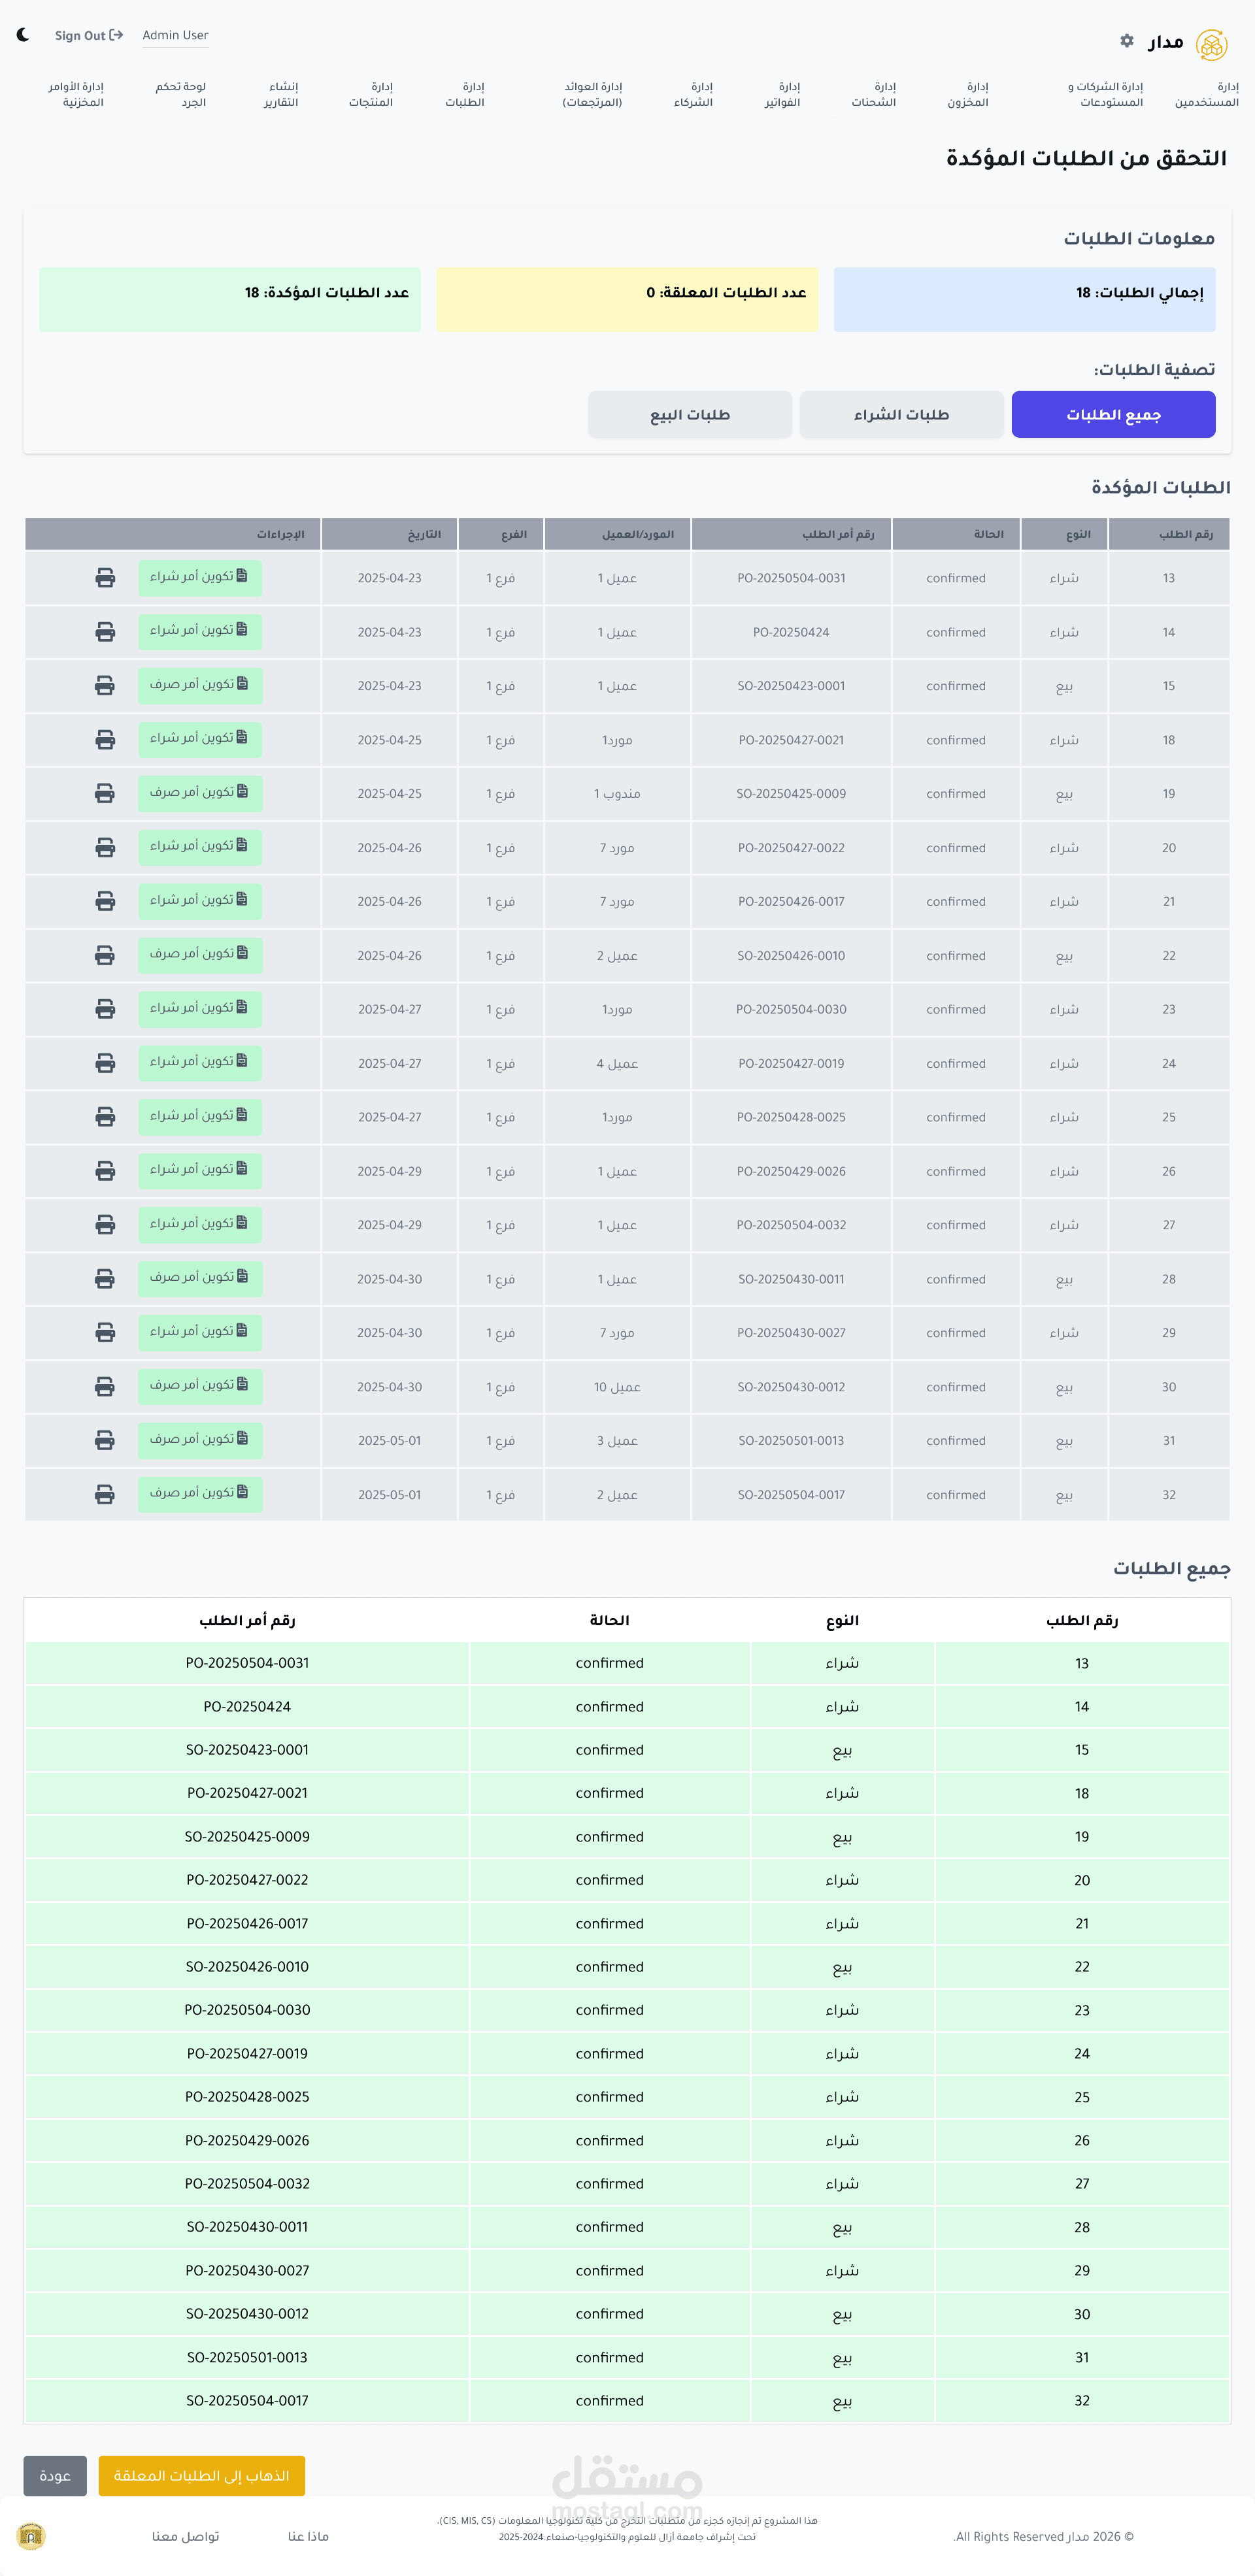Sign out of admin account
The image size is (1255, 2576).
(x=88, y=35)
